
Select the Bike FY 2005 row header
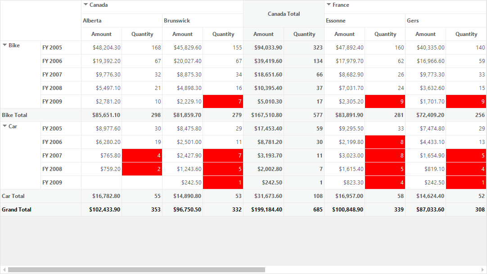click(61, 48)
